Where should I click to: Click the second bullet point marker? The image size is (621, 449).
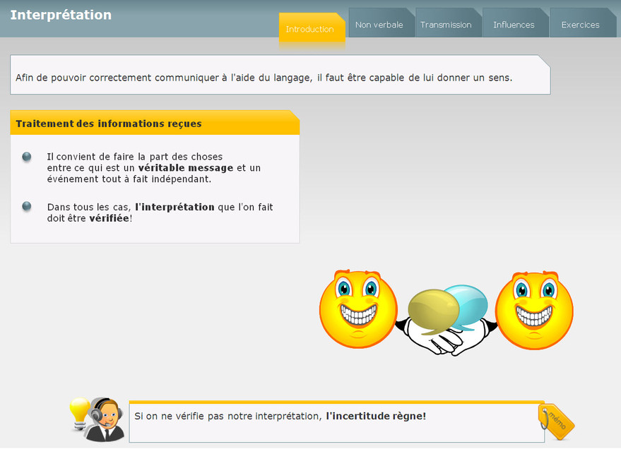pyautogui.click(x=27, y=206)
